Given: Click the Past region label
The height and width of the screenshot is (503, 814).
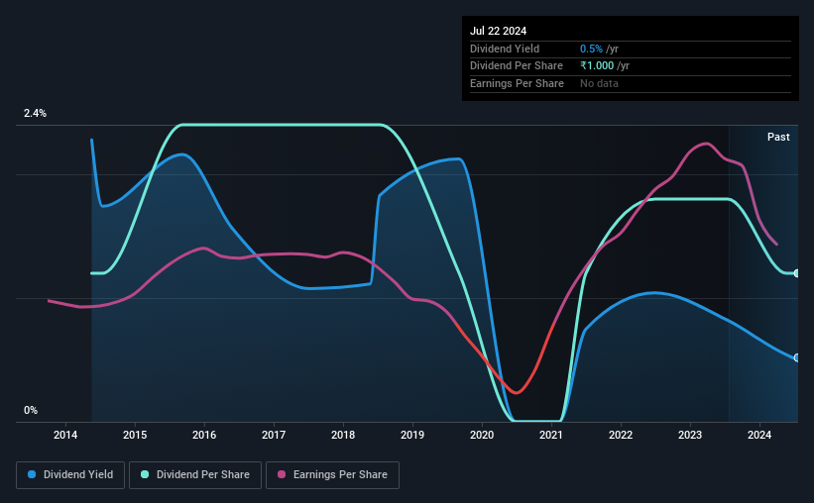Looking at the screenshot, I should 778,137.
